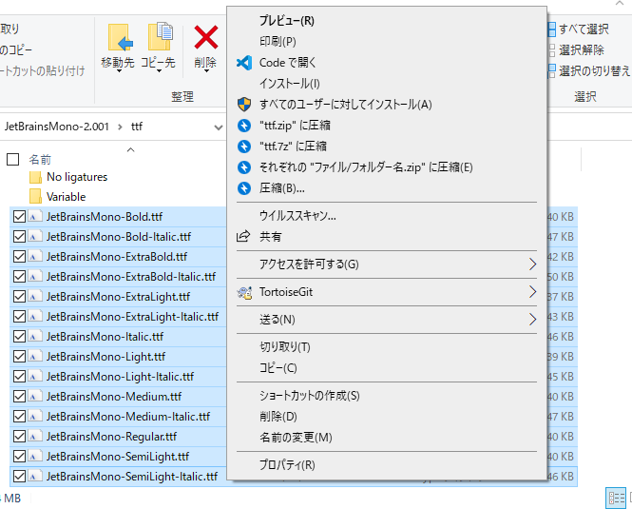Click the font file icon of JetBrainsMono-Italic.ttf
Viewport: 632px width, 509px height.
pos(35,337)
